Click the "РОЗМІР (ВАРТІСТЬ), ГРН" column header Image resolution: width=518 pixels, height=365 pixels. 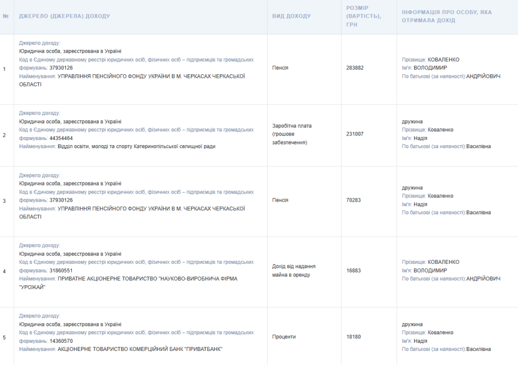point(364,16)
